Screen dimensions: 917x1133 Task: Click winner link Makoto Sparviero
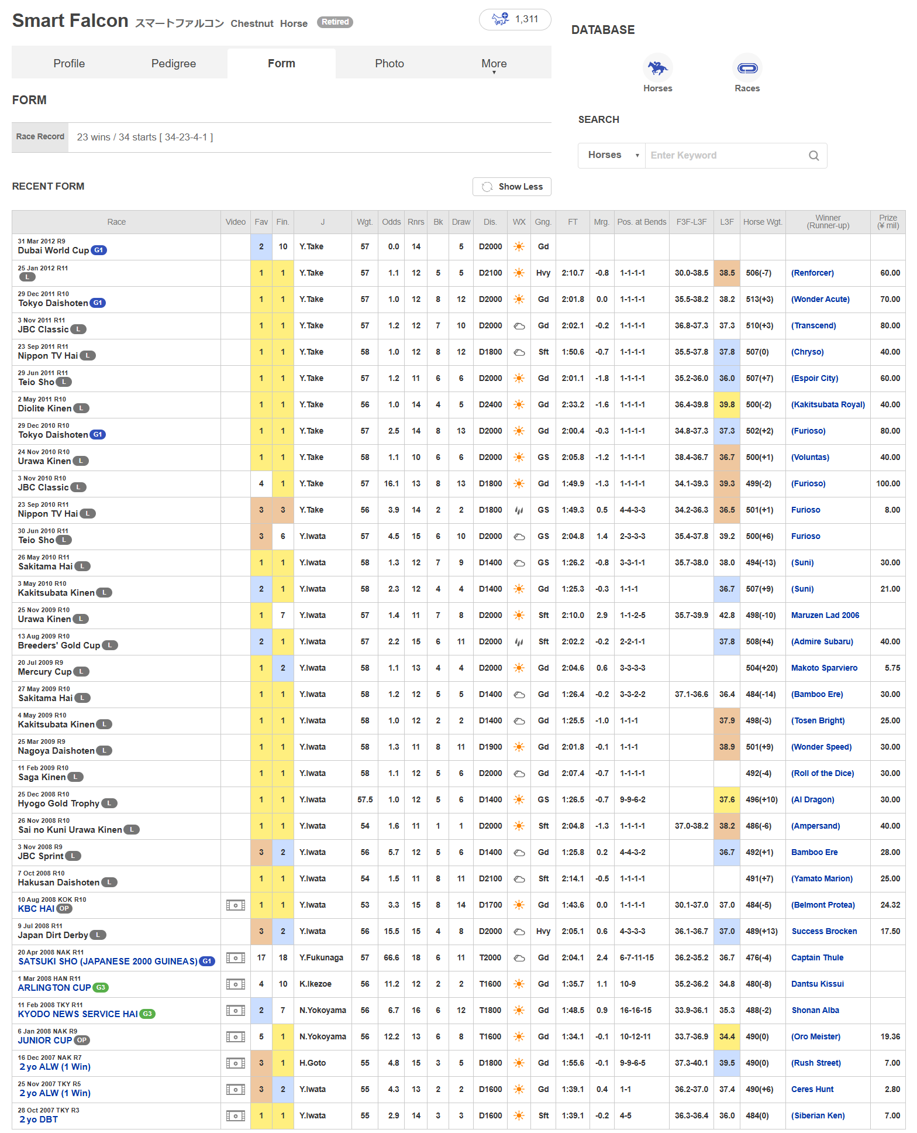pos(824,668)
